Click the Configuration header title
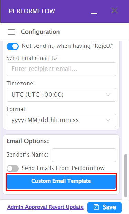 coord(40,32)
